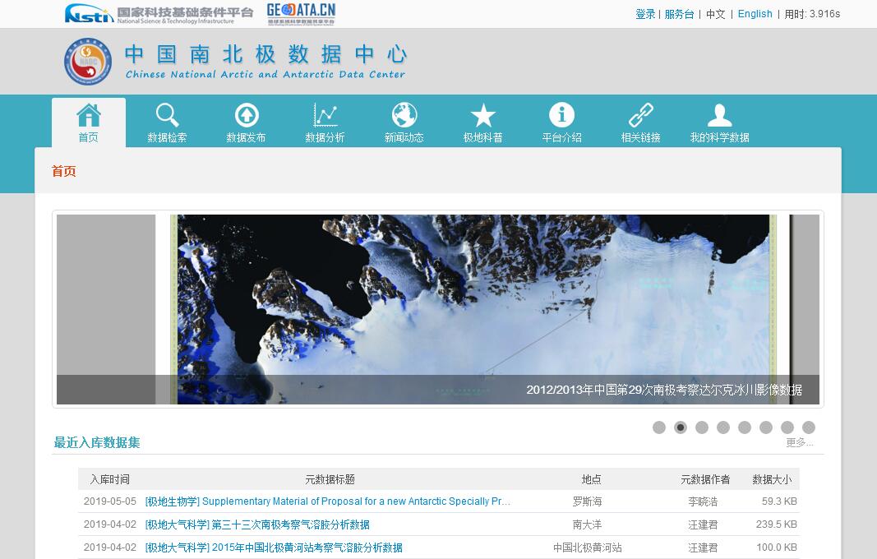Select the first carousel slide dot
The height and width of the screenshot is (559, 877).
659,427
